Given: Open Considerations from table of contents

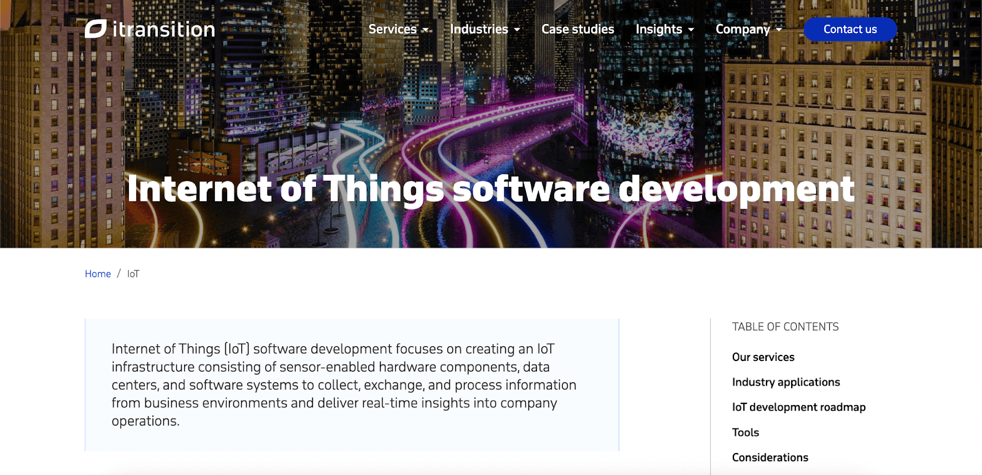Looking at the screenshot, I should coord(770,458).
